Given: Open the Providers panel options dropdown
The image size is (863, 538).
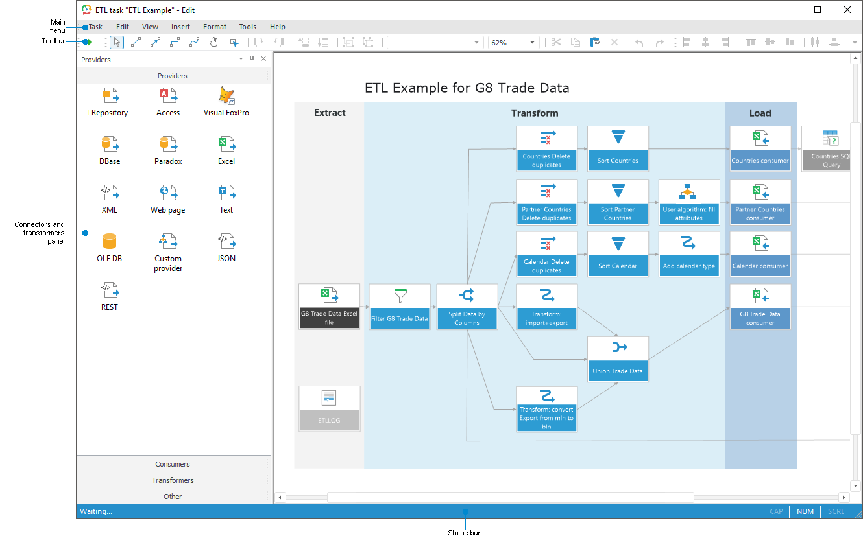Looking at the screenshot, I should (241, 58).
